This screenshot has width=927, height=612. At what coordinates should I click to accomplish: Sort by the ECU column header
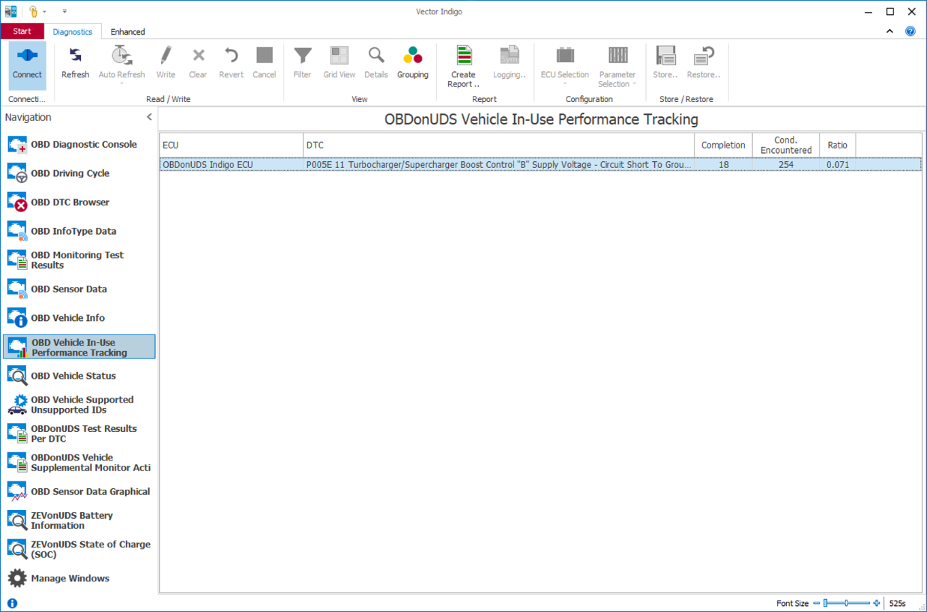(x=231, y=145)
